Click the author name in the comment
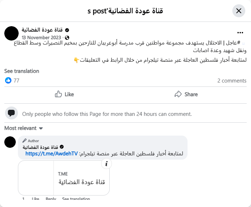The width and height of the screenshot is (251, 207). (40, 147)
